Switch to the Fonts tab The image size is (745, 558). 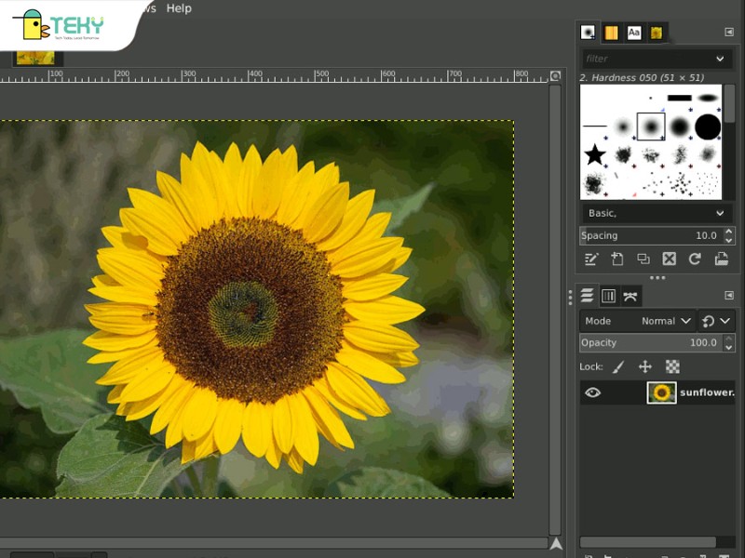click(x=634, y=33)
